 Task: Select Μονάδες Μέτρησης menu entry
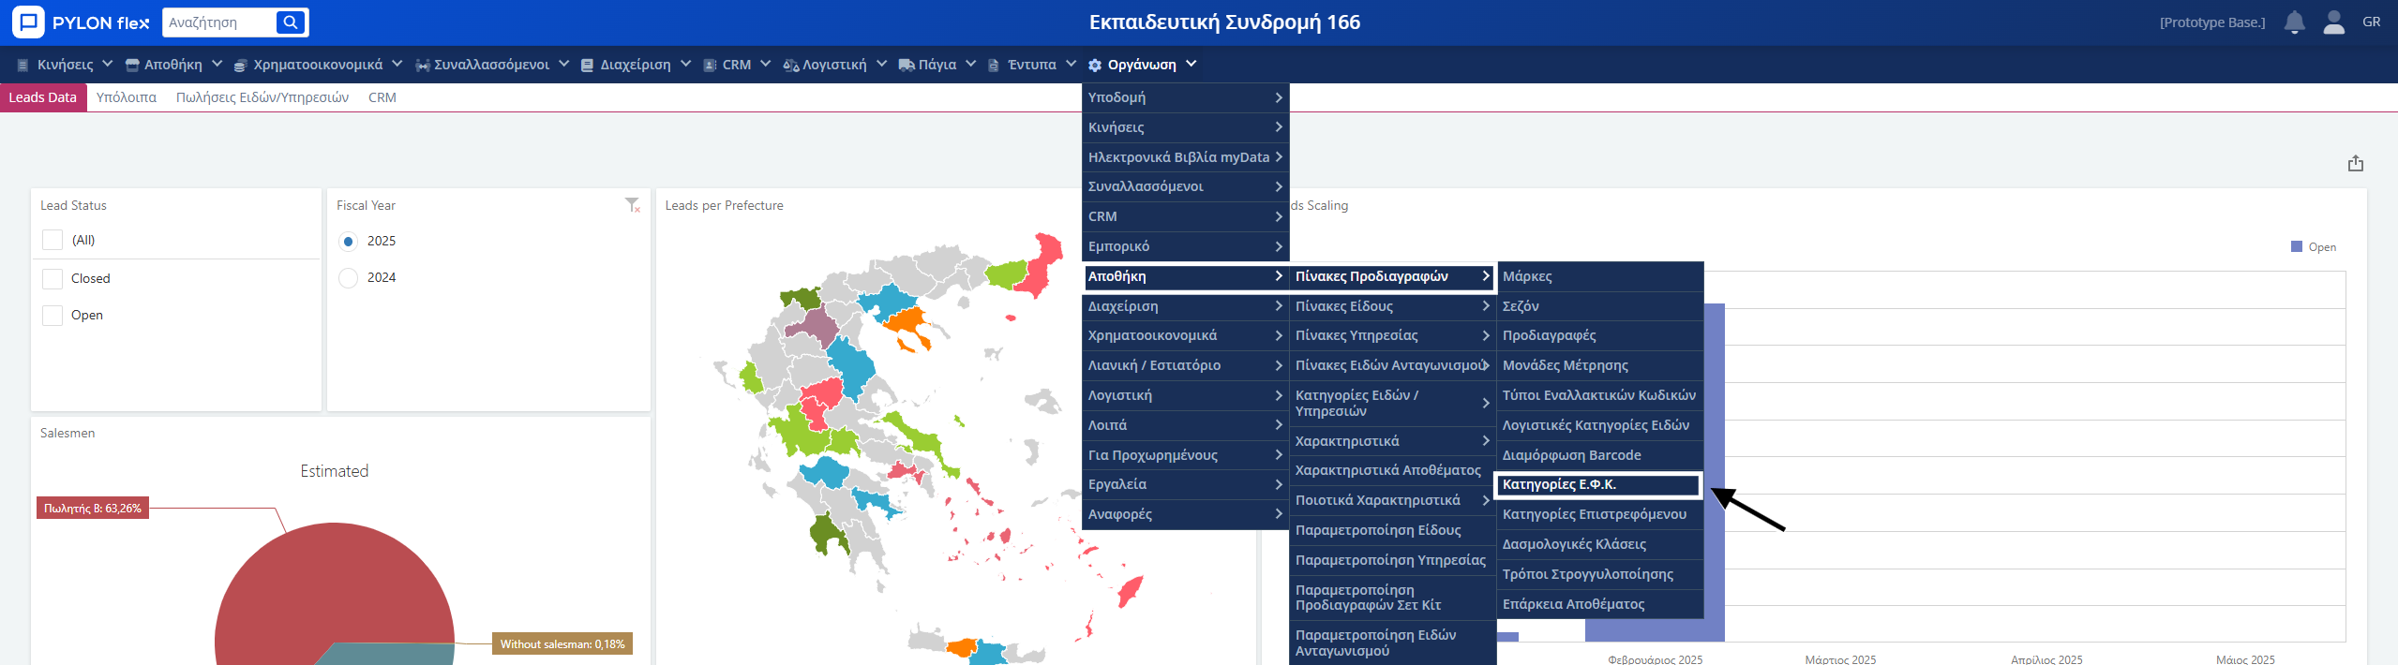click(x=1599, y=365)
